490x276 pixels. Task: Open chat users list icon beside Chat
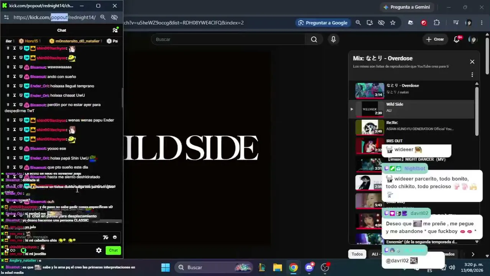tap(115, 30)
